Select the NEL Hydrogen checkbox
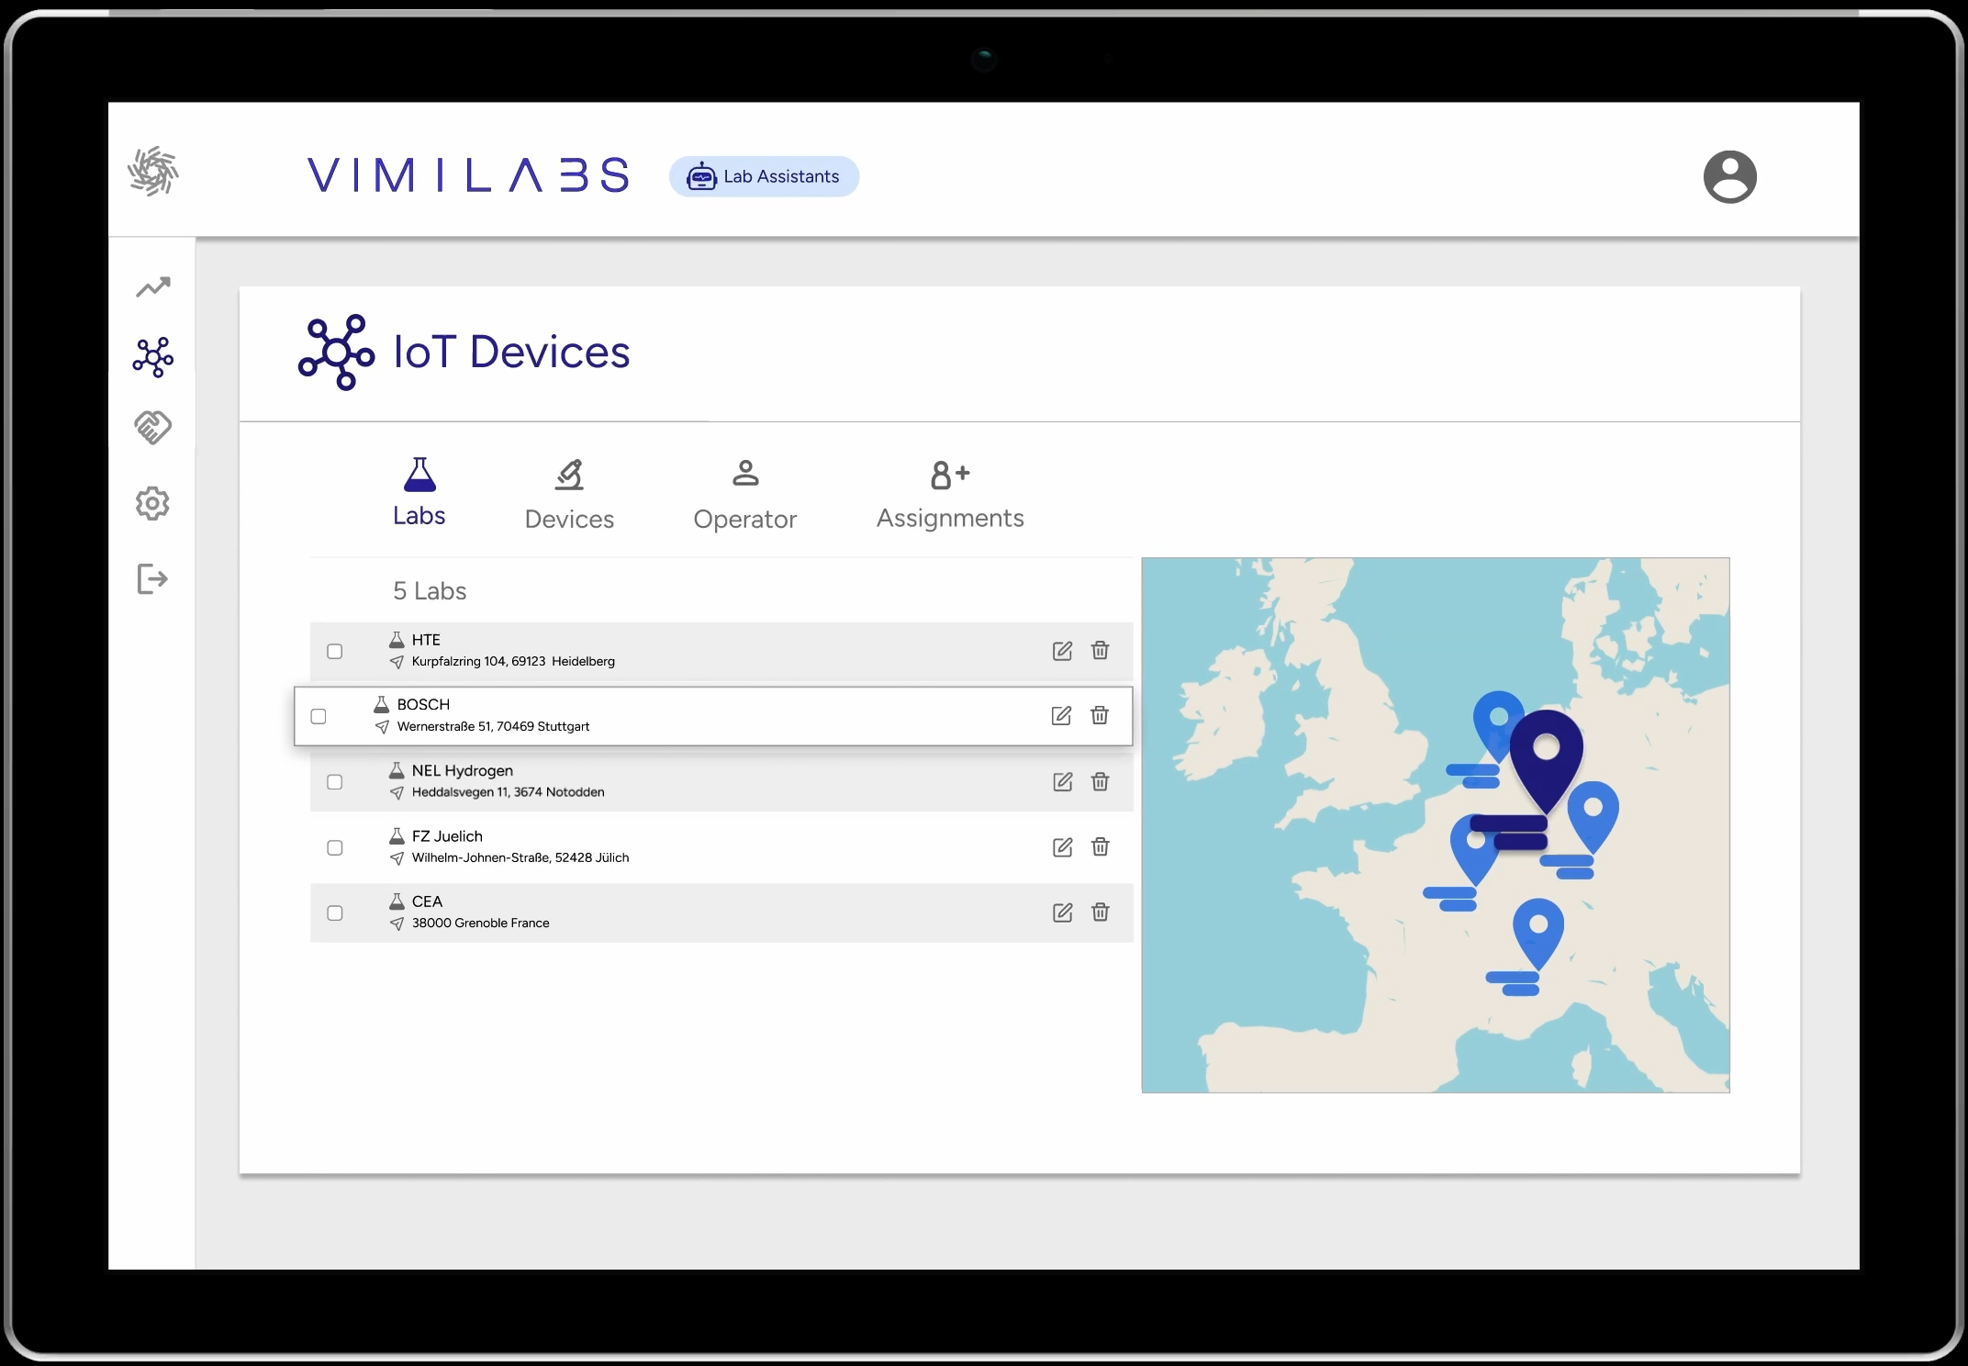This screenshot has height=1366, width=1968. click(x=335, y=782)
